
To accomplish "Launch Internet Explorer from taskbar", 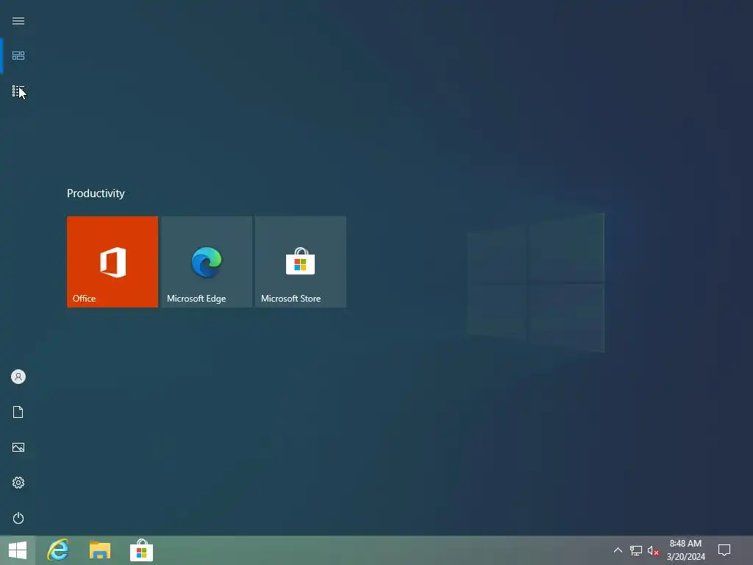I will [x=58, y=550].
